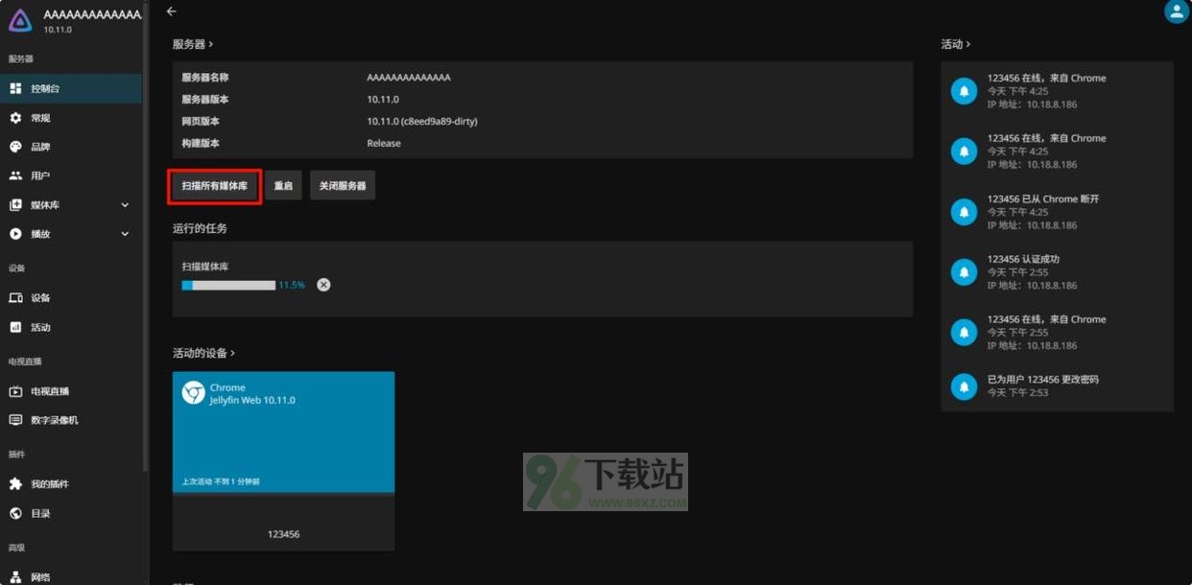1192x585 pixels.
Task: Click the library scan progress bar
Action: [x=228, y=285]
